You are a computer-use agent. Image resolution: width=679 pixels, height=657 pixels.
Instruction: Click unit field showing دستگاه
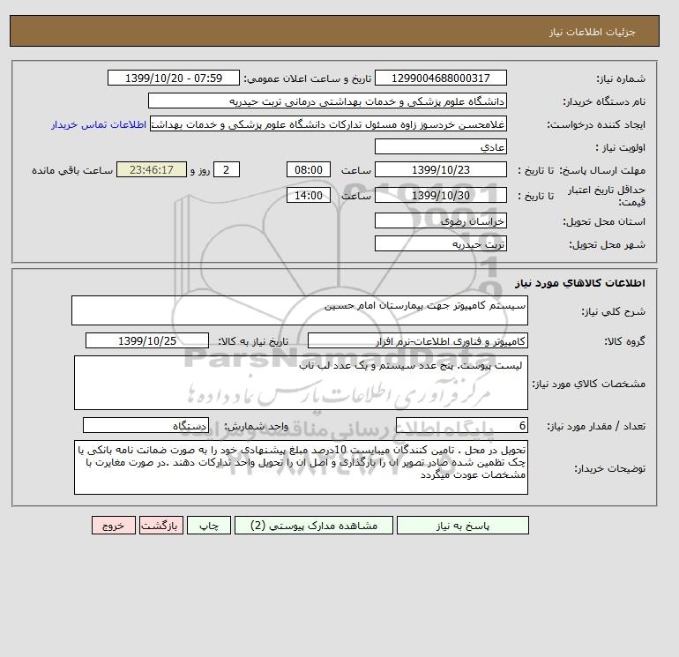(145, 426)
